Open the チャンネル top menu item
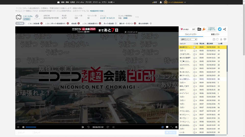The height and width of the screenshot is (137, 245). click(80, 2)
